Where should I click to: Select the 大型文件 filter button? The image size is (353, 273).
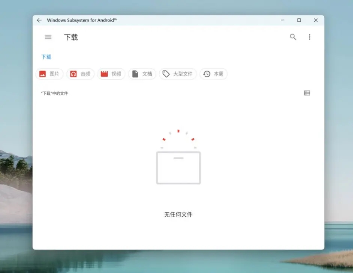178,74
